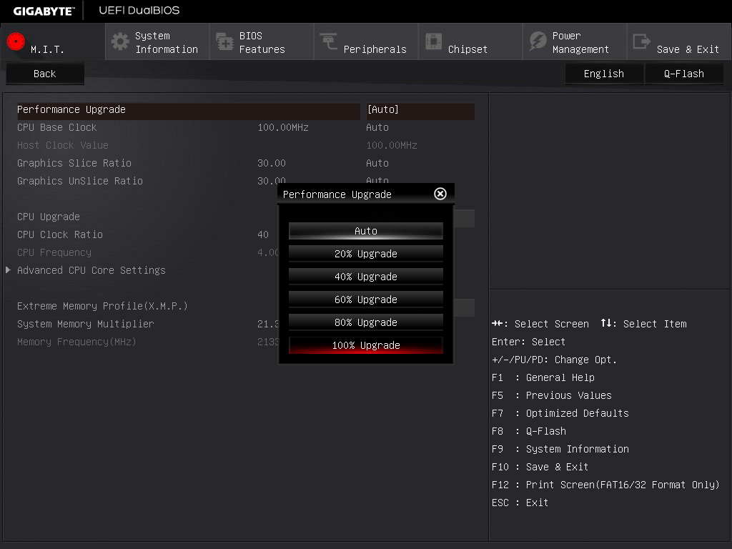
Task: Click the System Information gear icon
Action: point(120,41)
